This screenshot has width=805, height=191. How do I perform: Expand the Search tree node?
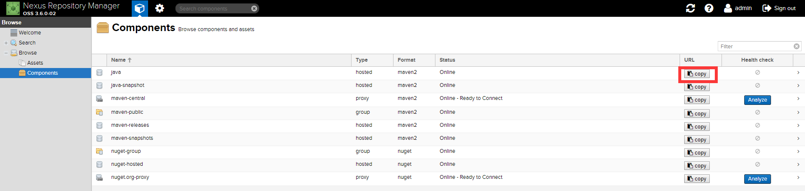pos(6,43)
